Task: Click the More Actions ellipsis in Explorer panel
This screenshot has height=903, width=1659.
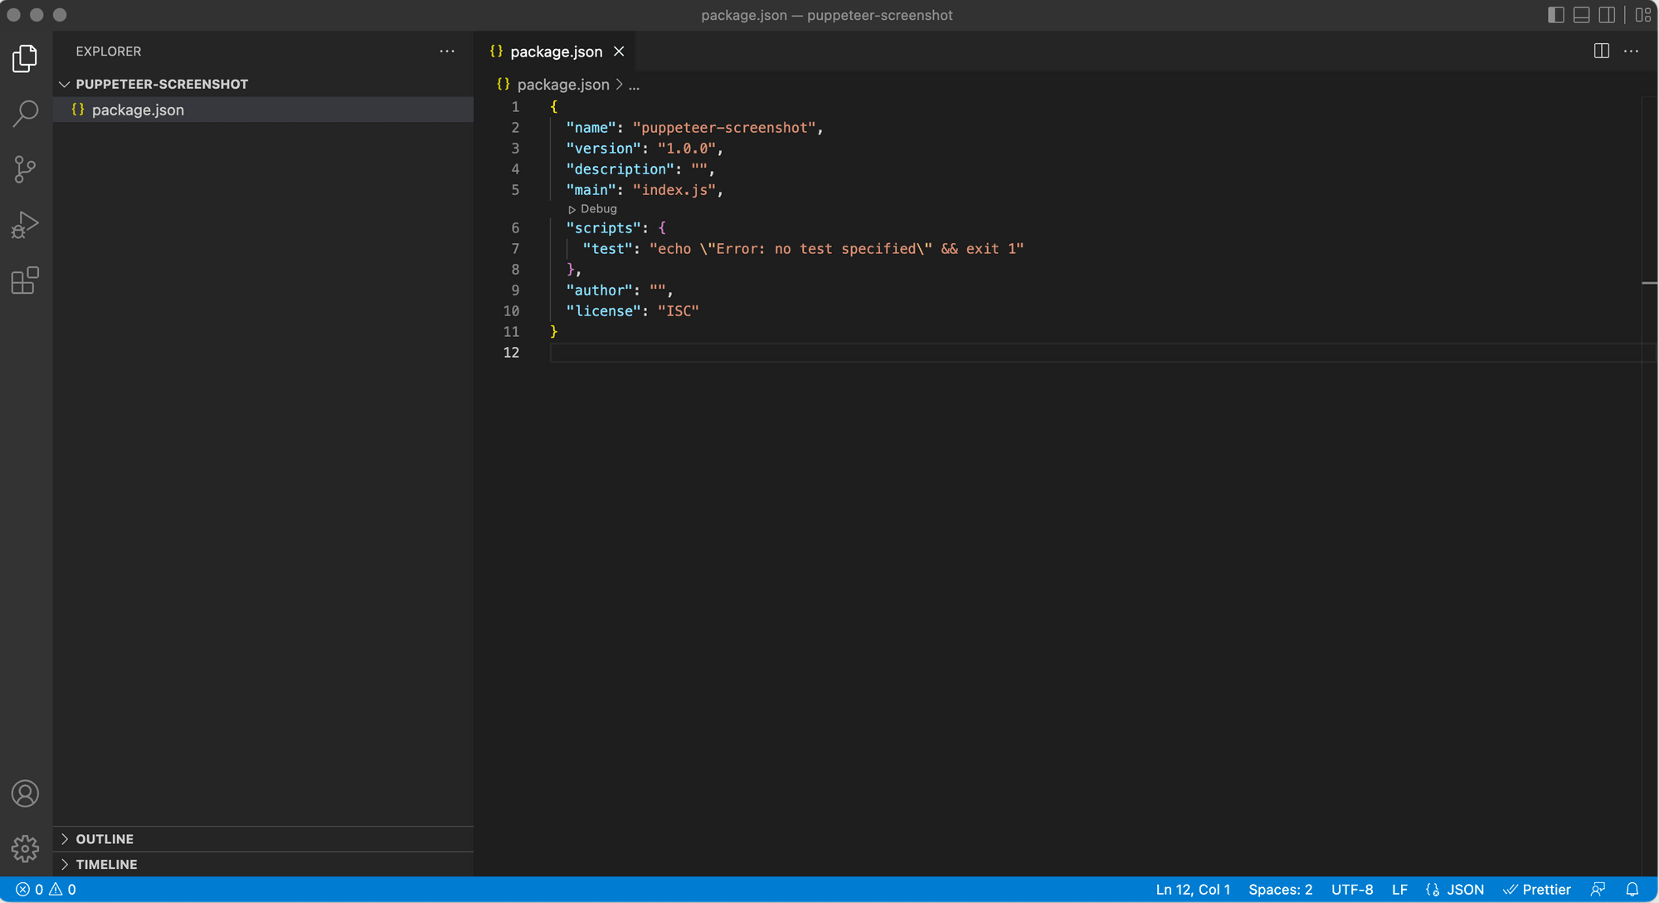Action: [x=447, y=50]
